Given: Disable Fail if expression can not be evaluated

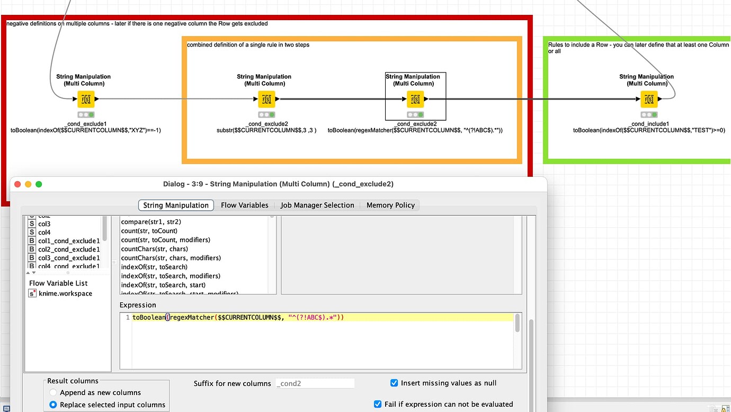Looking at the screenshot, I should coord(377,404).
